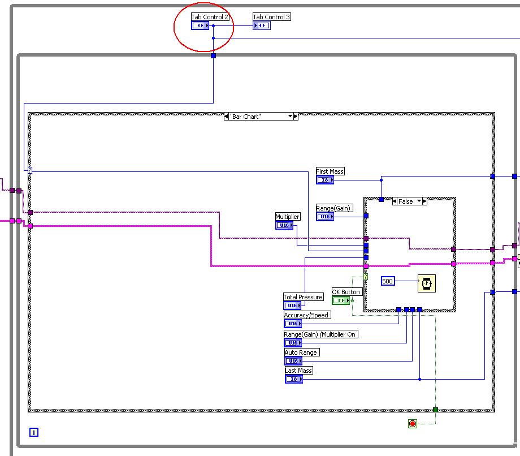Click the loop iteration 'i' terminal
520x456 pixels.
click(34, 432)
